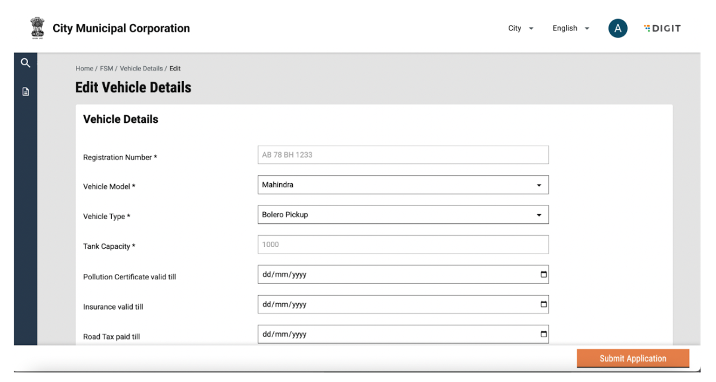The width and height of the screenshot is (716, 382).
Task: Open the English language dropdown
Action: click(x=570, y=28)
